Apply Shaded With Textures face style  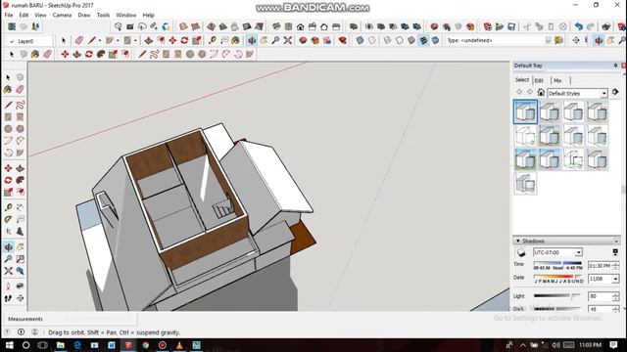(423, 40)
